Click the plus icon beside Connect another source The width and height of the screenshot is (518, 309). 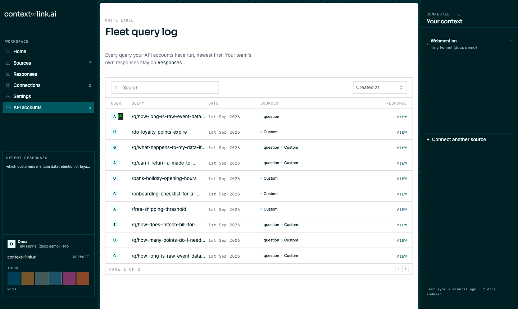pos(428,140)
